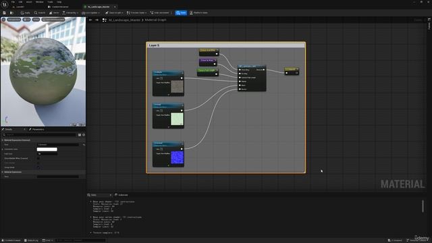Open the Tools menu

[x=50, y=2]
